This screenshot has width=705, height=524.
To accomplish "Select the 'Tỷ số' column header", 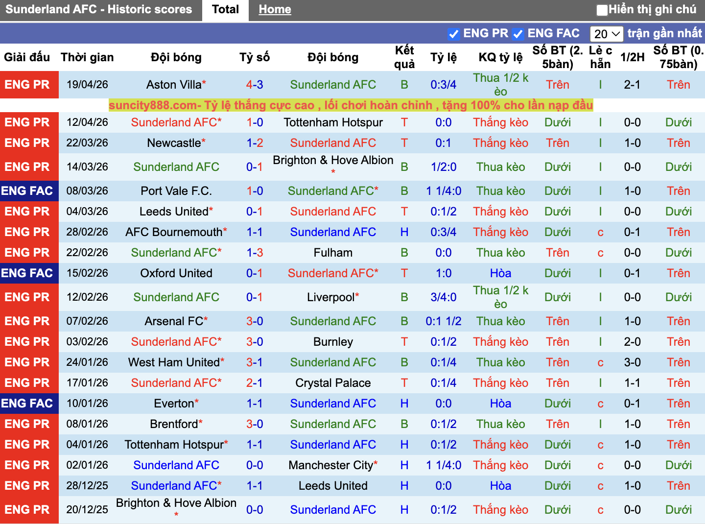I will coord(254,57).
